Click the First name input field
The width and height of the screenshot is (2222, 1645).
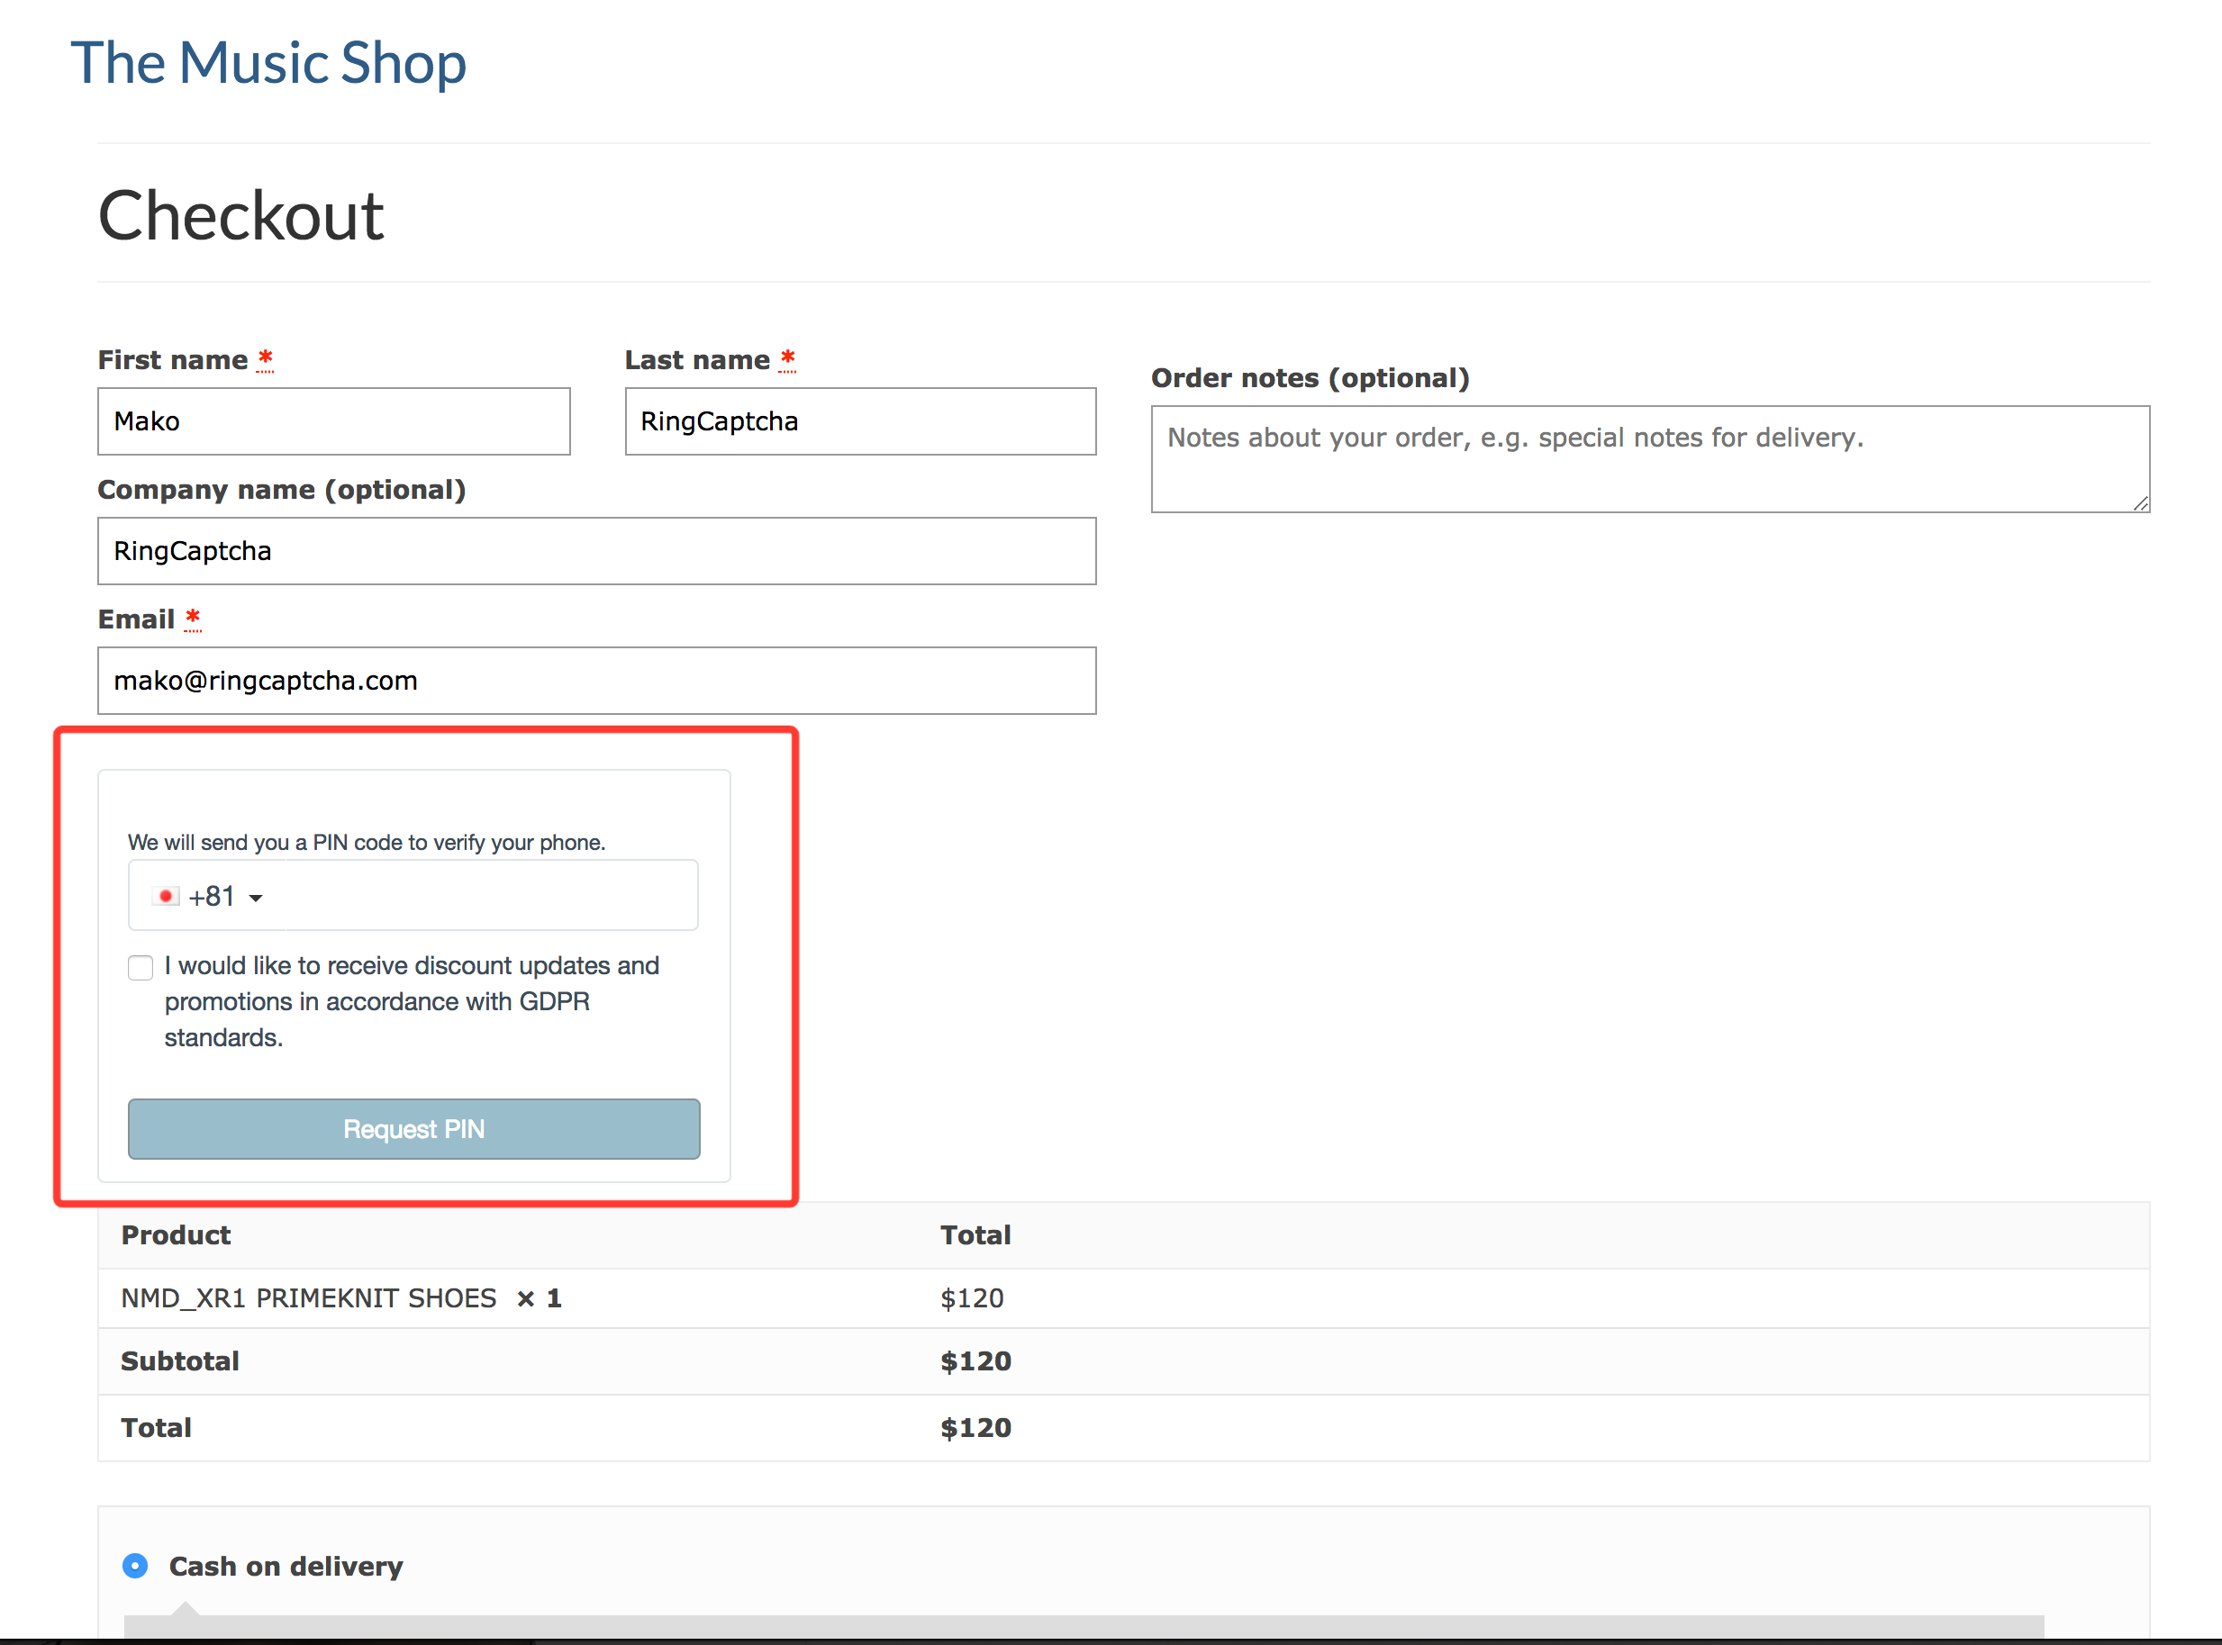(333, 421)
